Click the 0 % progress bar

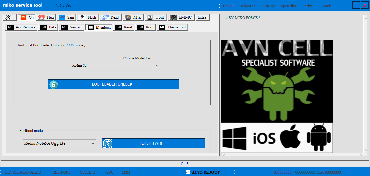[x=185, y=163]
